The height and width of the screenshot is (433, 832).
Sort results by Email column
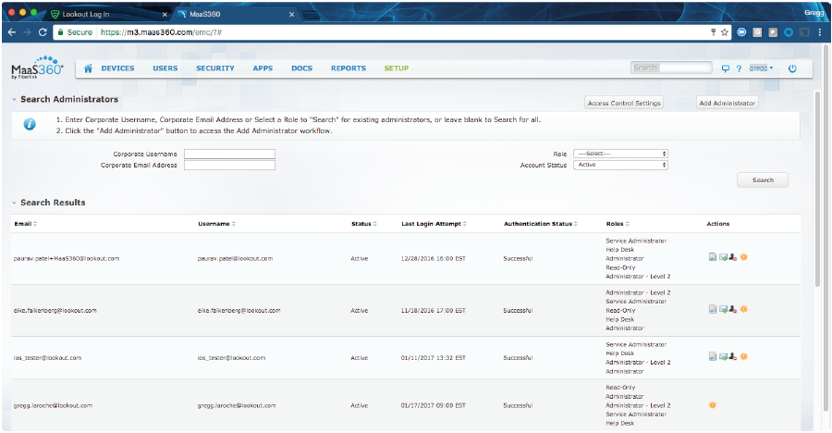tap(26, 224)
